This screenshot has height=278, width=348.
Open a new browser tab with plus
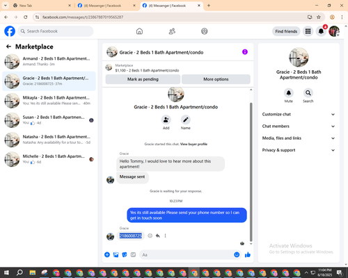[209, 6]
